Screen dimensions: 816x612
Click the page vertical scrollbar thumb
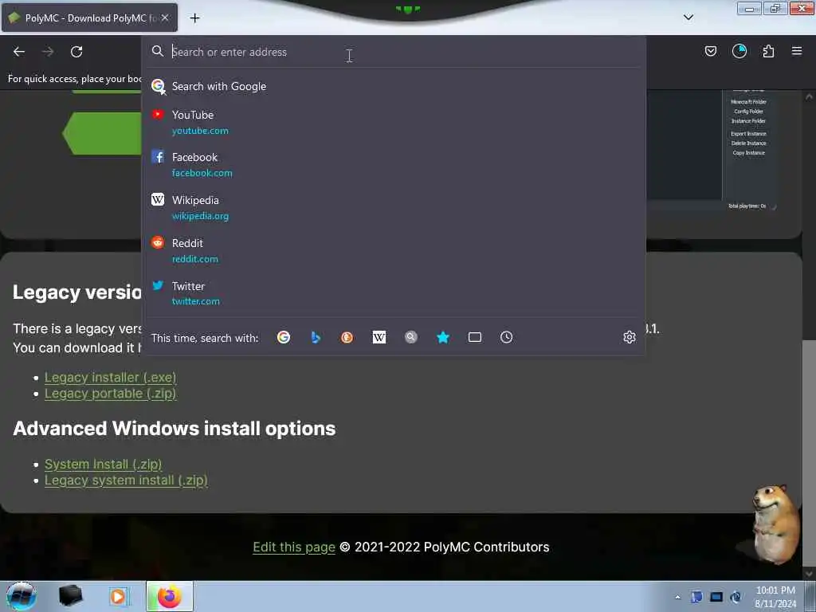pos(809,453)
